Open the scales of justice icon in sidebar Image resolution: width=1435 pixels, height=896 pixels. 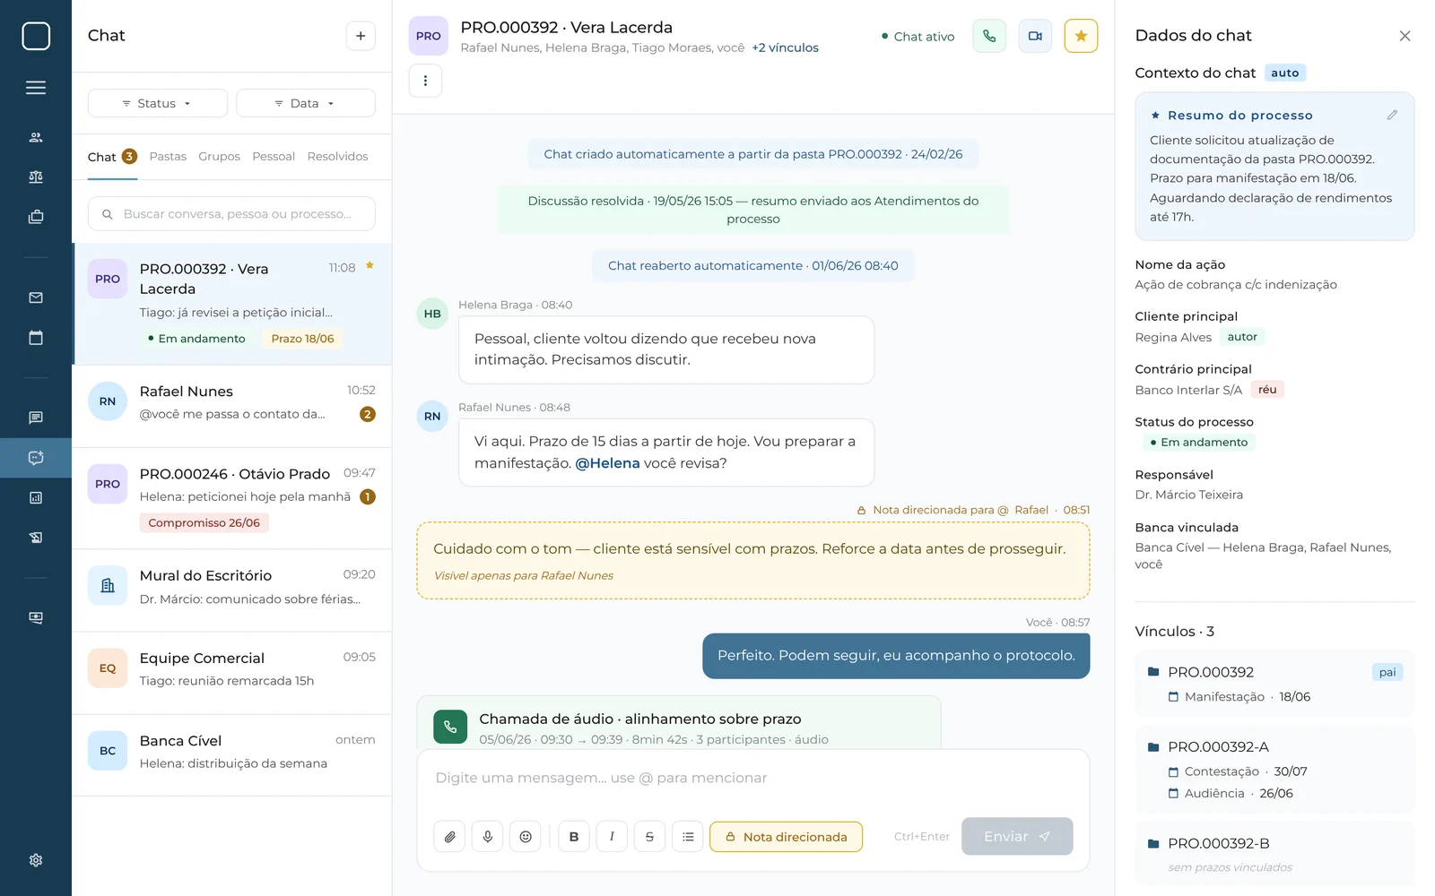(36, 177)
